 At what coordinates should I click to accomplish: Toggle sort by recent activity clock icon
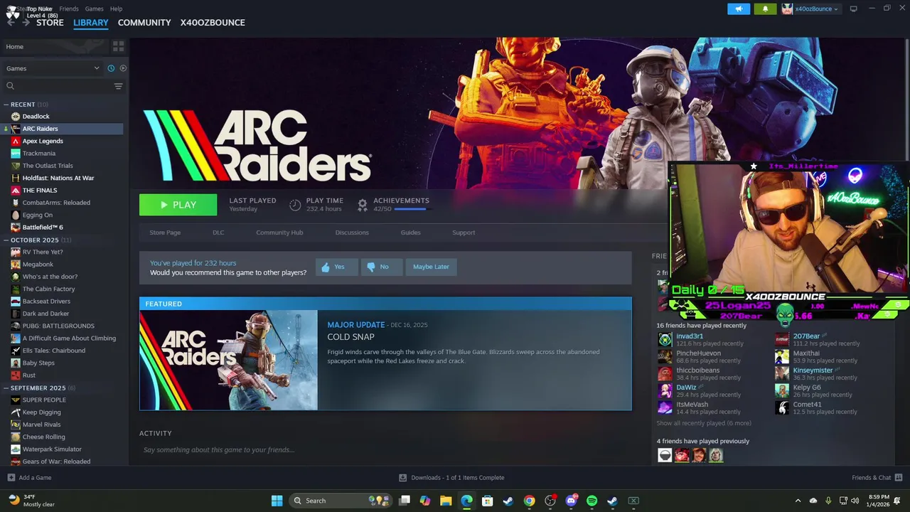[x=111, y=68]
